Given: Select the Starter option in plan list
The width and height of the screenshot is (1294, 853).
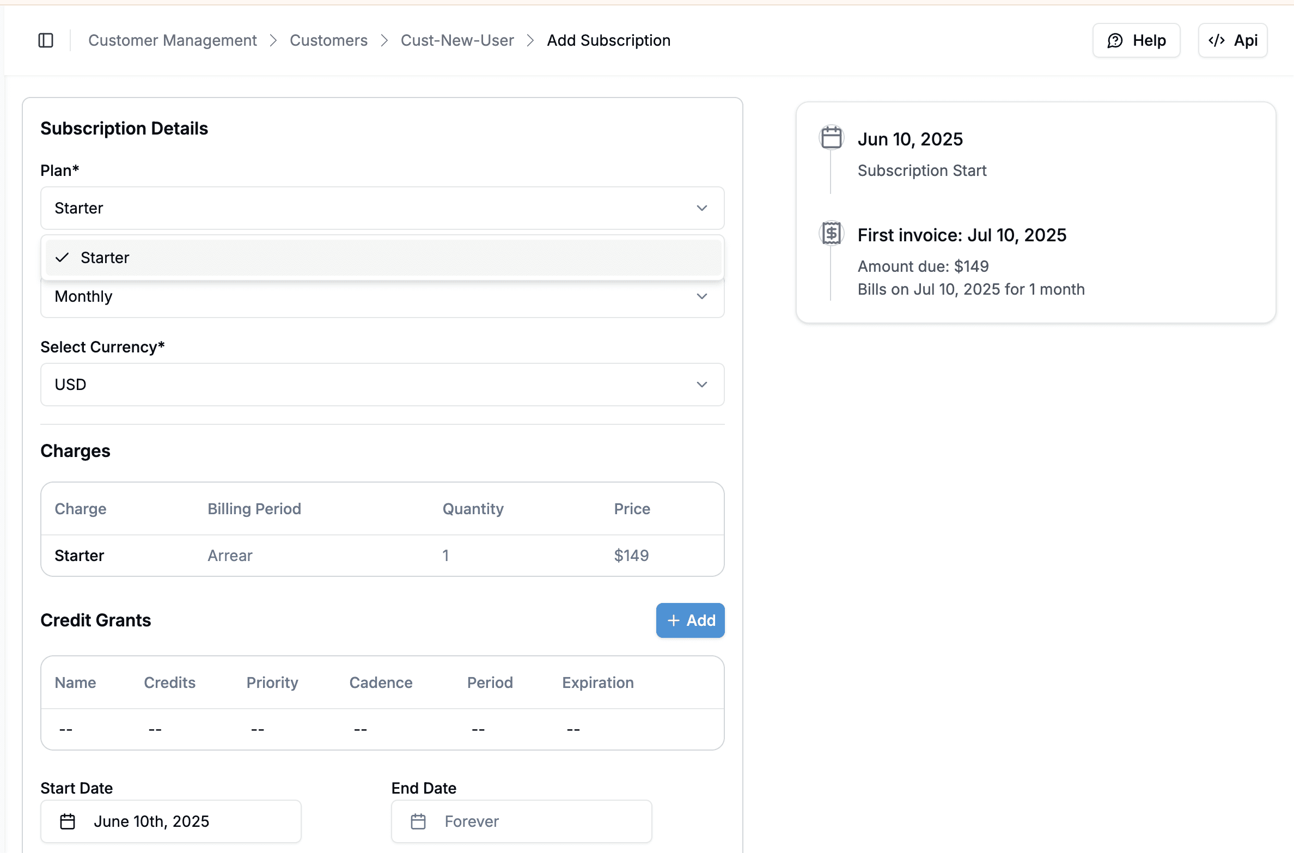Looking at the screenshot, I should (x=383, y=258).
